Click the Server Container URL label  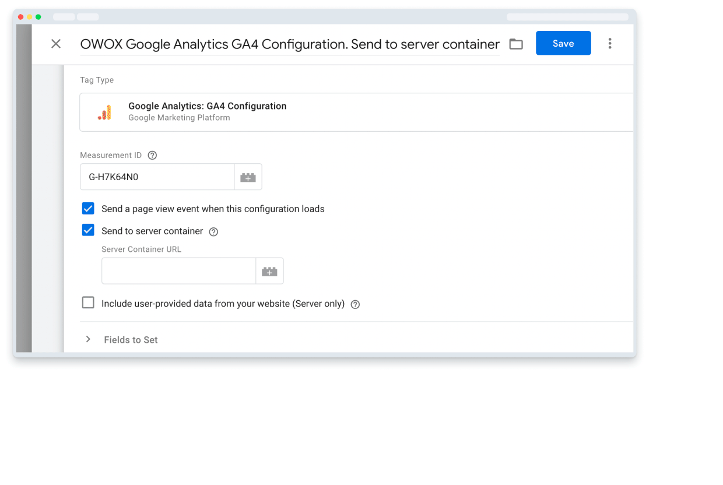click(141, 249)
